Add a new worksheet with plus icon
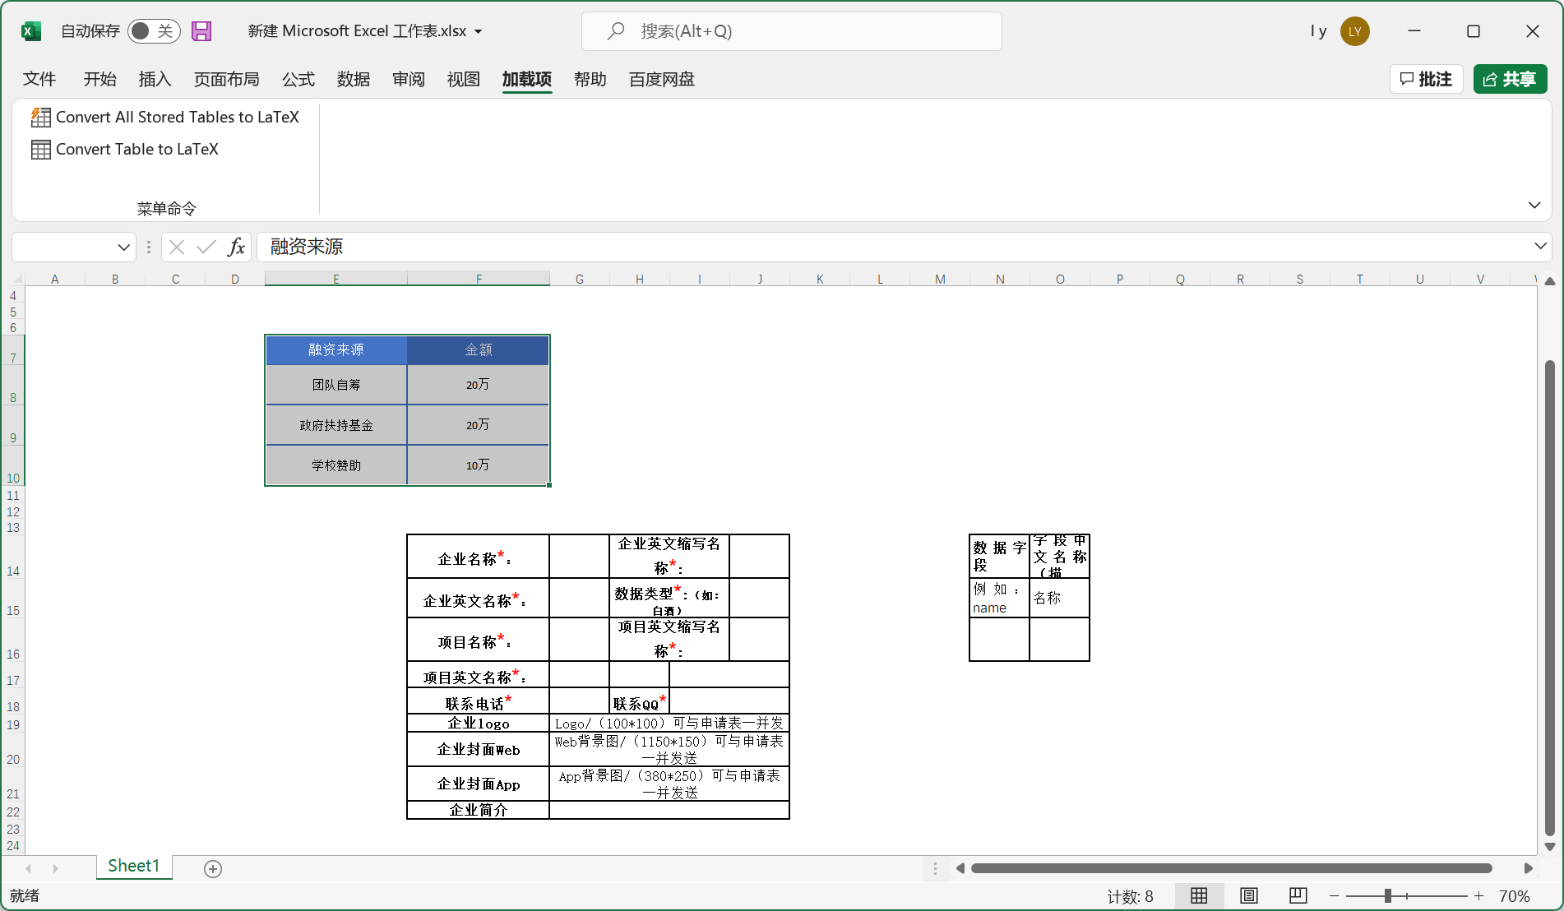 [212, 867]
